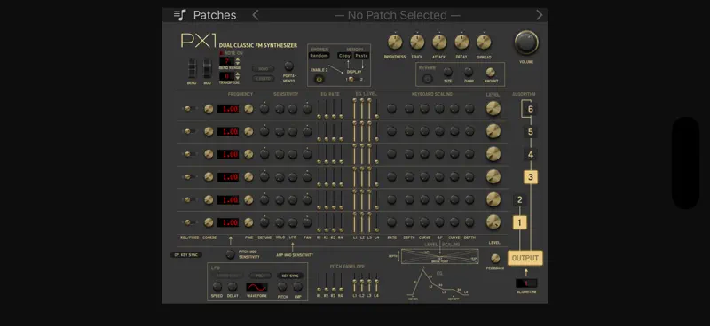
Task: Click operator 2 Pan knob
Action: coord(307,199)
